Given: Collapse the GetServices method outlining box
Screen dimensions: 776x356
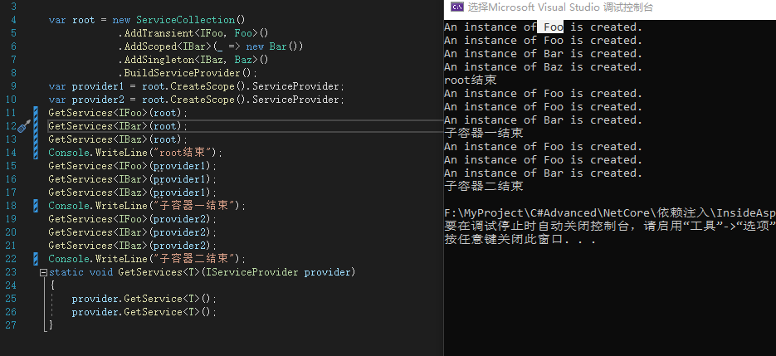Looking at the screenshot, I should click(x=43, y=272).
